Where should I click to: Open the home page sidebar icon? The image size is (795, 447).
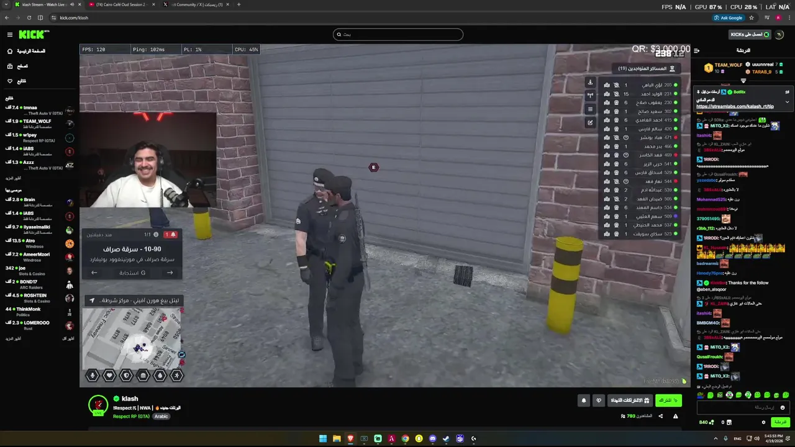point(10,51)
